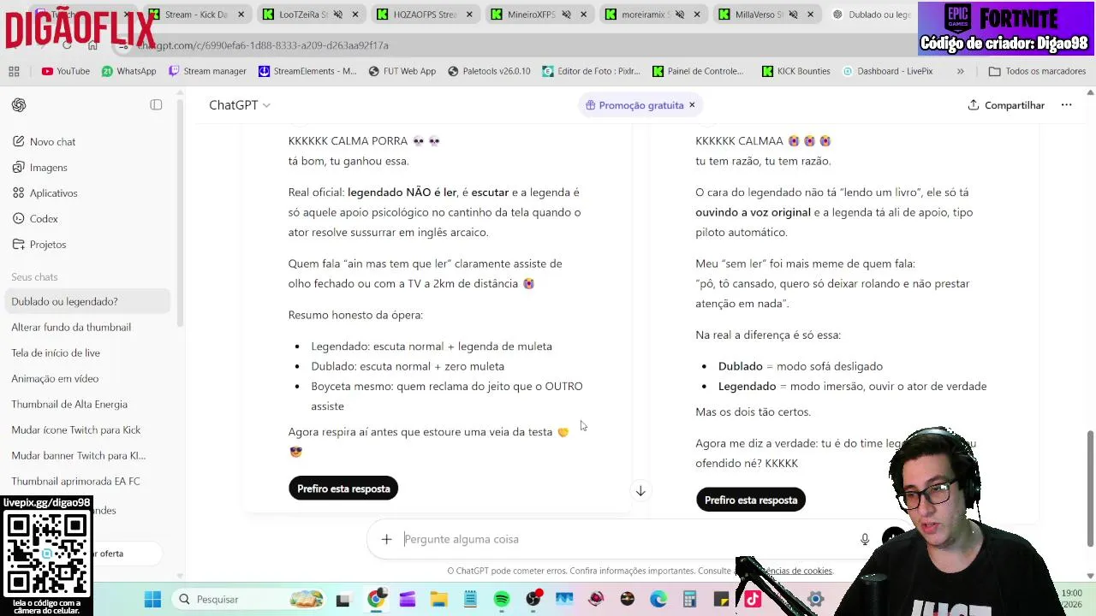
Task: Open the Painel de Controle bookmark
Action: pyautogui.click(x=698, y=71)
